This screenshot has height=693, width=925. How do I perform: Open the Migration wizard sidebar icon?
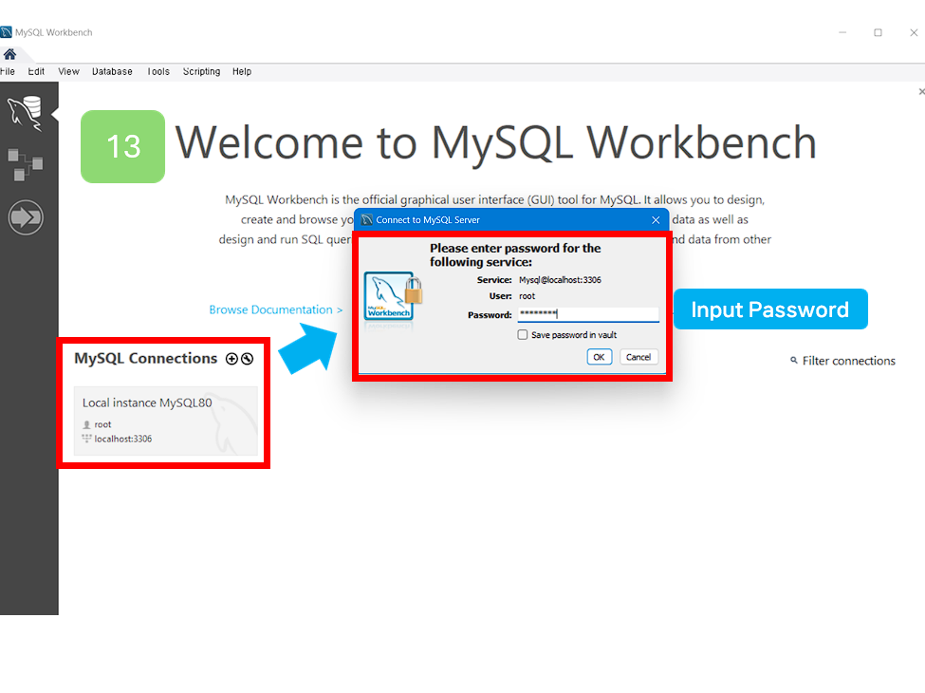point(26,217)
